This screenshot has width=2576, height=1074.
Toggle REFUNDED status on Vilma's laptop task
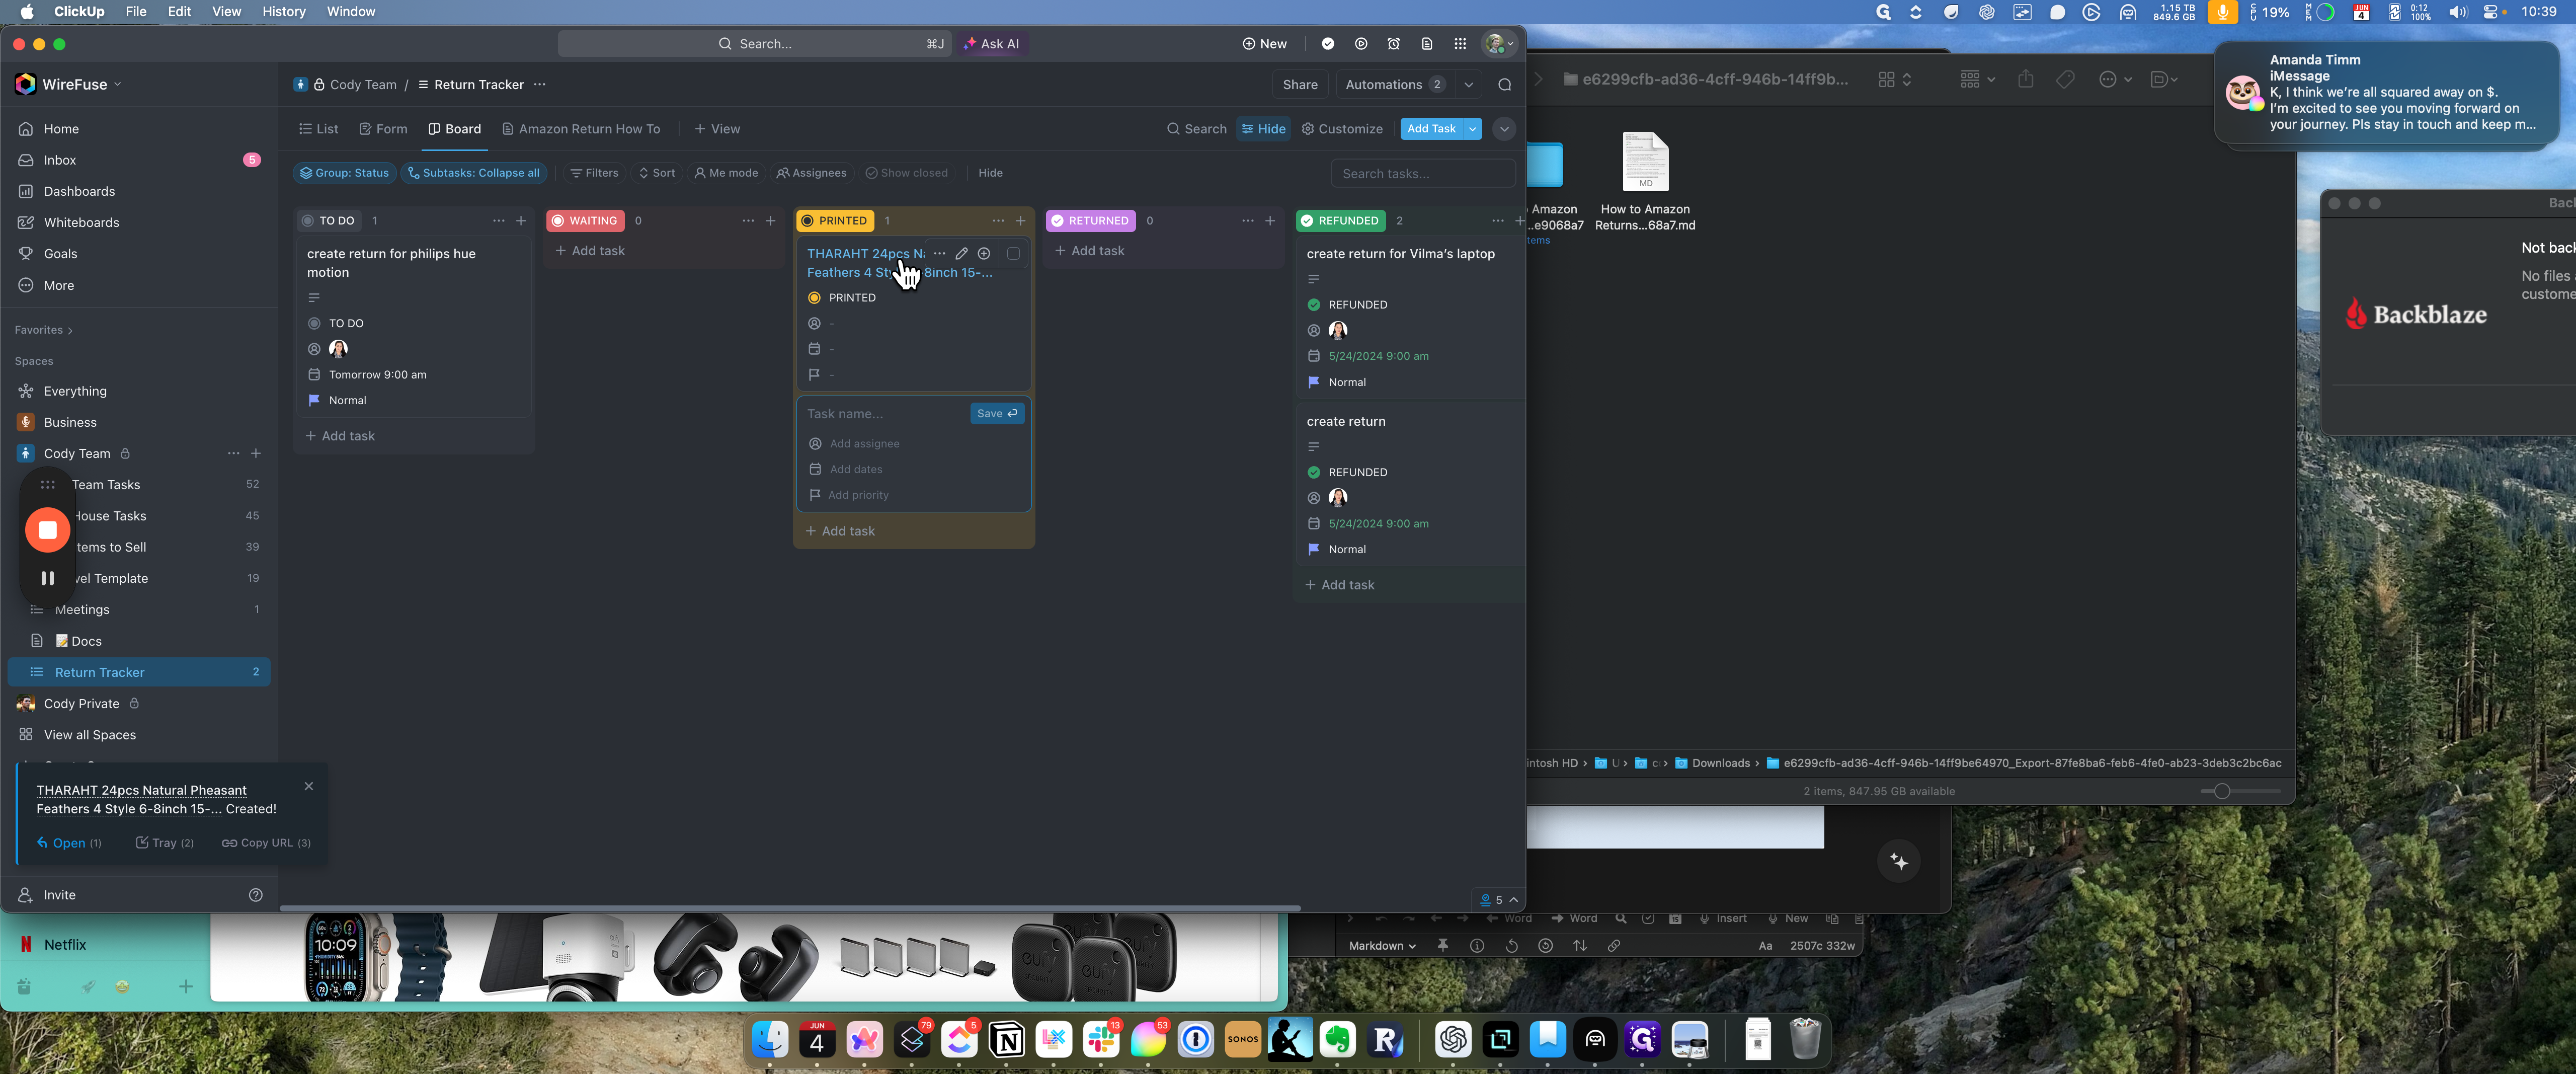[1314, 305]
